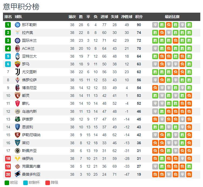Click the Roma (罗马) club badge
The width and height of the screenshot is (203, 187).
click(x=18, y=64)
